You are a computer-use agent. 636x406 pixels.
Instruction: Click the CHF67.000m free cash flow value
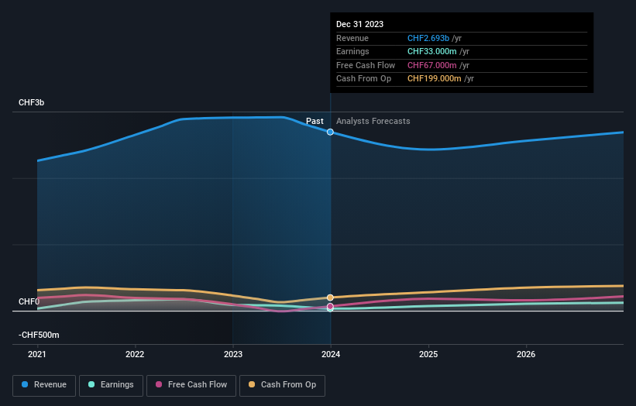431,65
